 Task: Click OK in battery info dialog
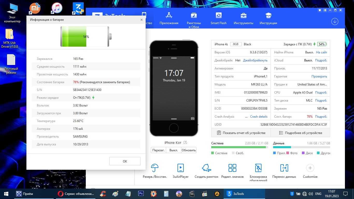click(125, 161)
